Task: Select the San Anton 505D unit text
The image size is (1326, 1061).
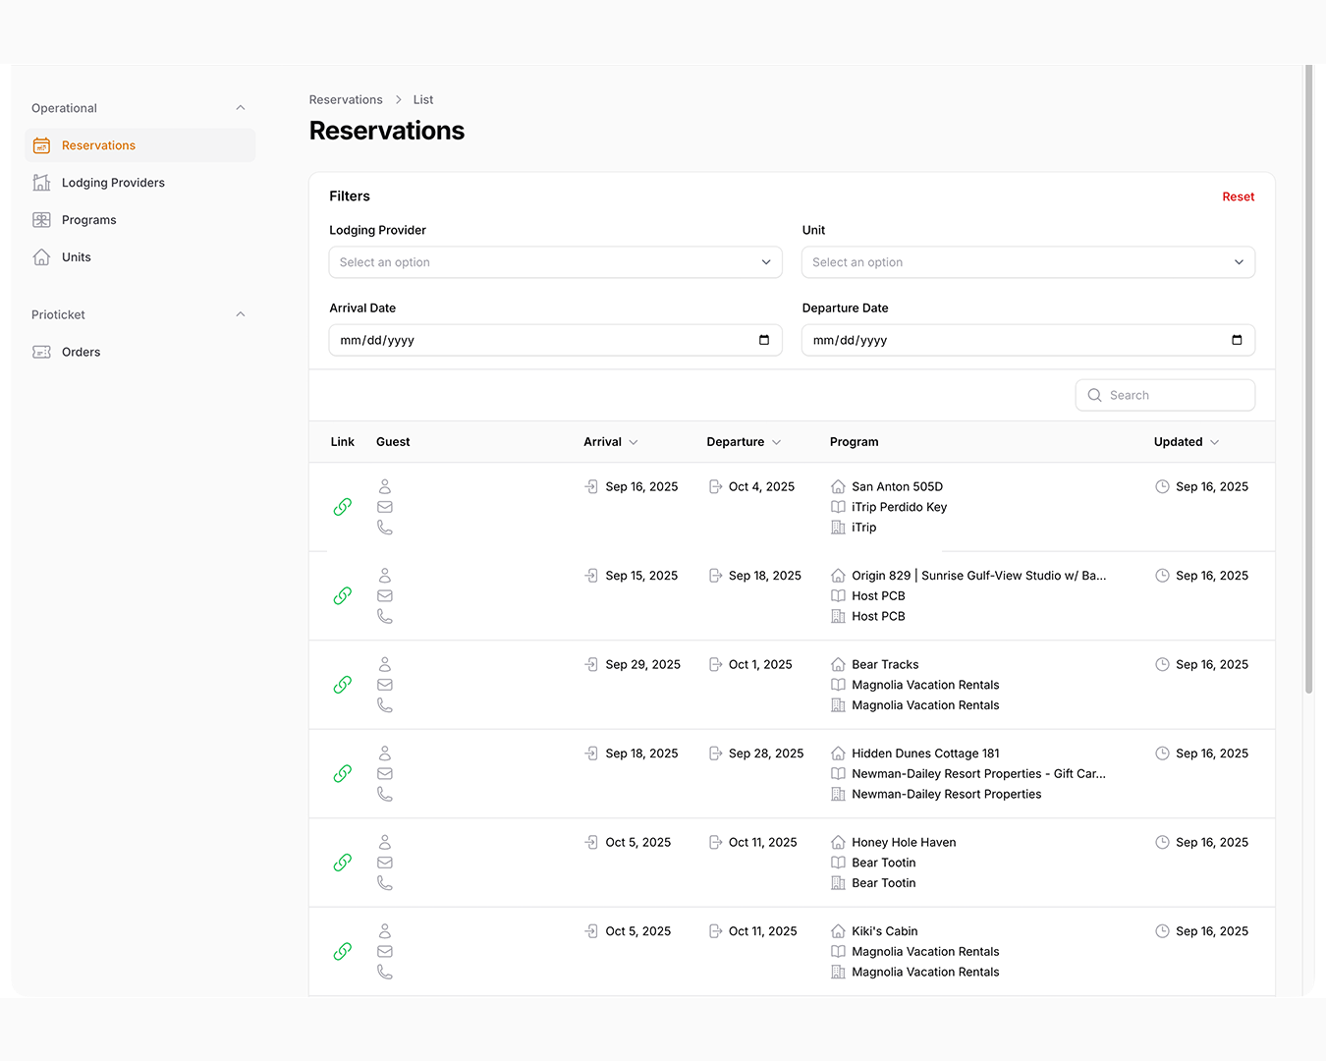Action: click(897, 487)
